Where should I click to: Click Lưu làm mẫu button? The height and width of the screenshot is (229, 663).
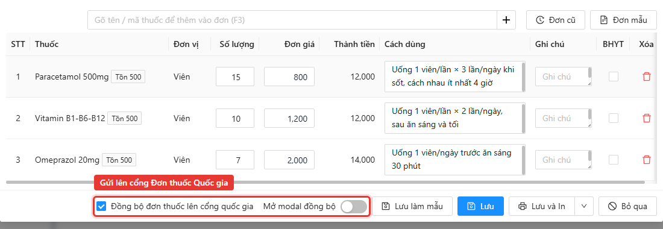point(412,206)
